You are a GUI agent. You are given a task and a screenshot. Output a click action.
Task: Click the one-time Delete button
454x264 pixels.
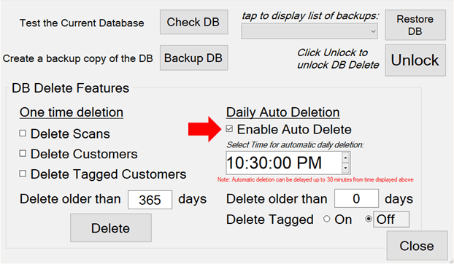(111, 228)
